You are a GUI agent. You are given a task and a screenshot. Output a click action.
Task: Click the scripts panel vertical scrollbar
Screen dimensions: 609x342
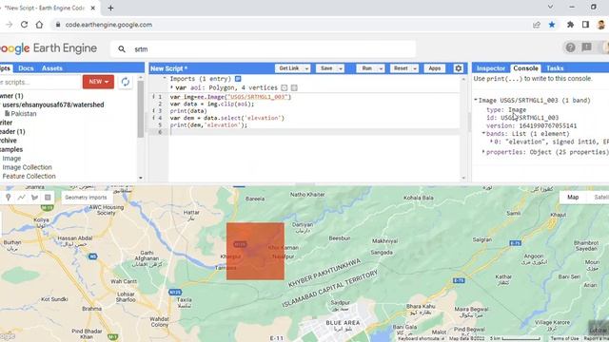click(141, 109)
